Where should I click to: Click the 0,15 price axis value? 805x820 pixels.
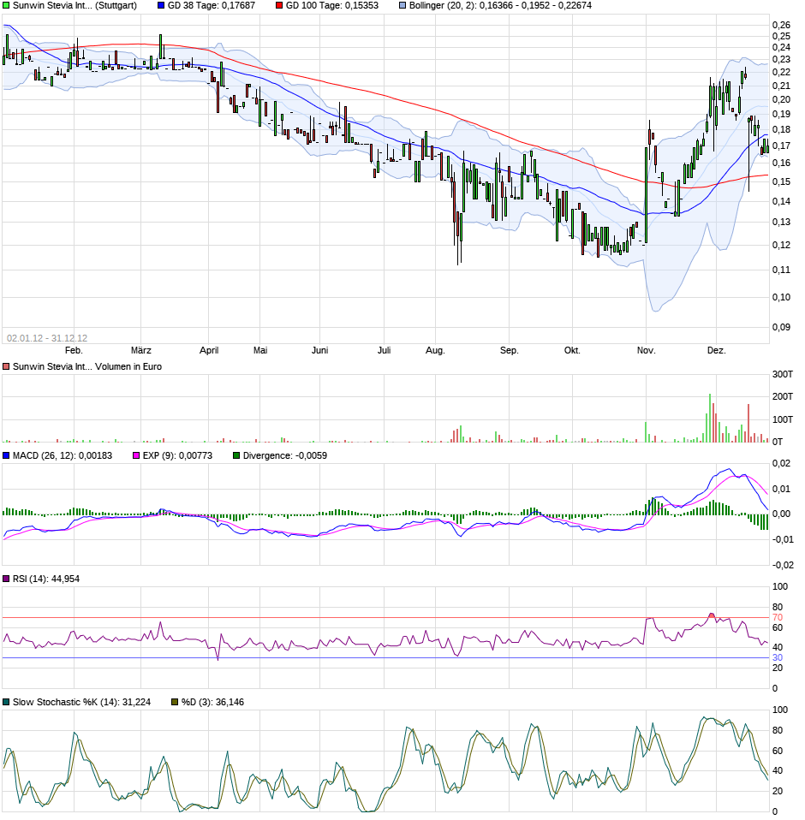point(782,182)
